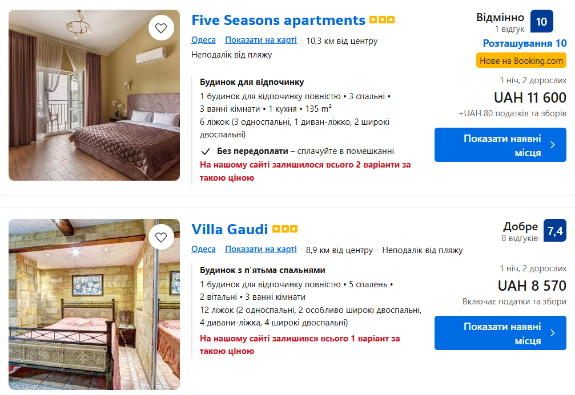Click the Розташування 10 location score

(524, 43)
